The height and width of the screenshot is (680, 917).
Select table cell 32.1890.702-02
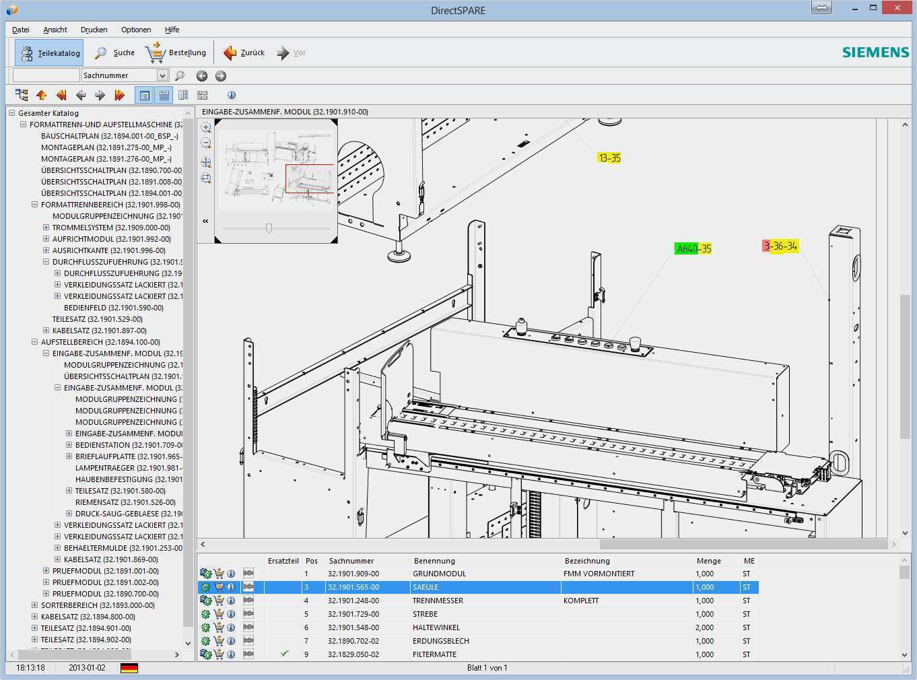pos(353,641)
